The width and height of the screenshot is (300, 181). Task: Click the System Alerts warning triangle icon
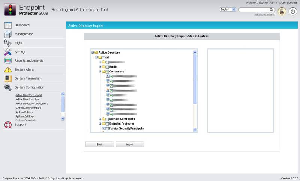point(8,69)
